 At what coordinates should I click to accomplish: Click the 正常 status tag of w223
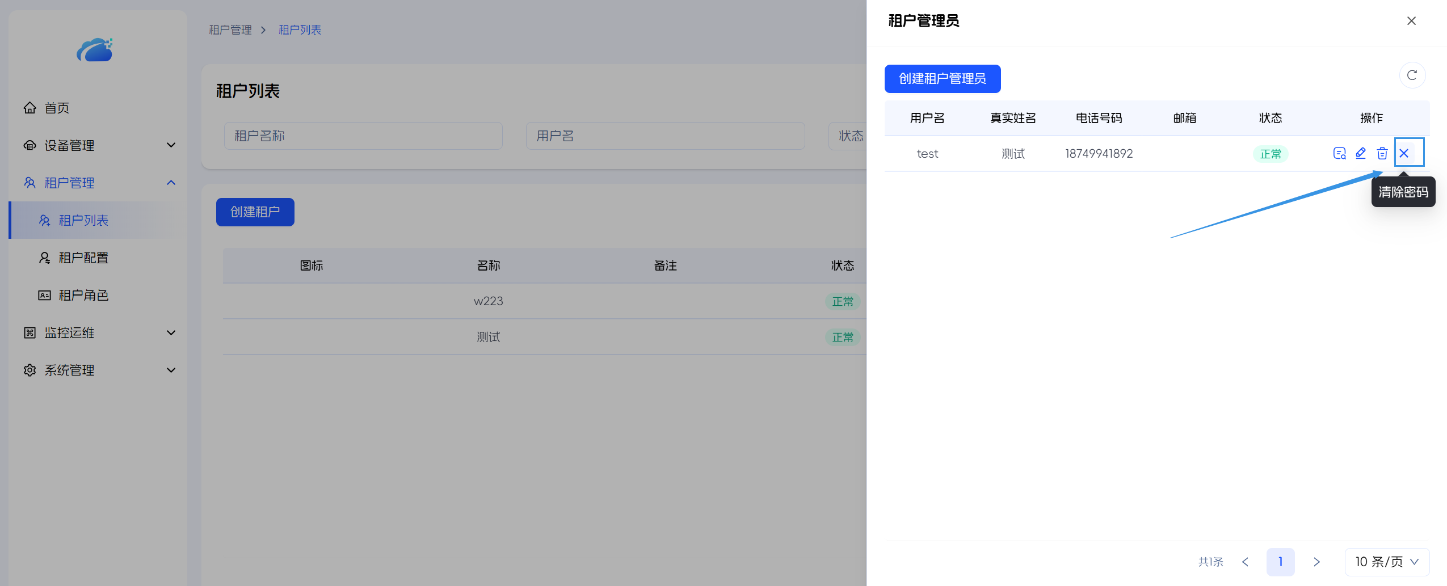843,301
